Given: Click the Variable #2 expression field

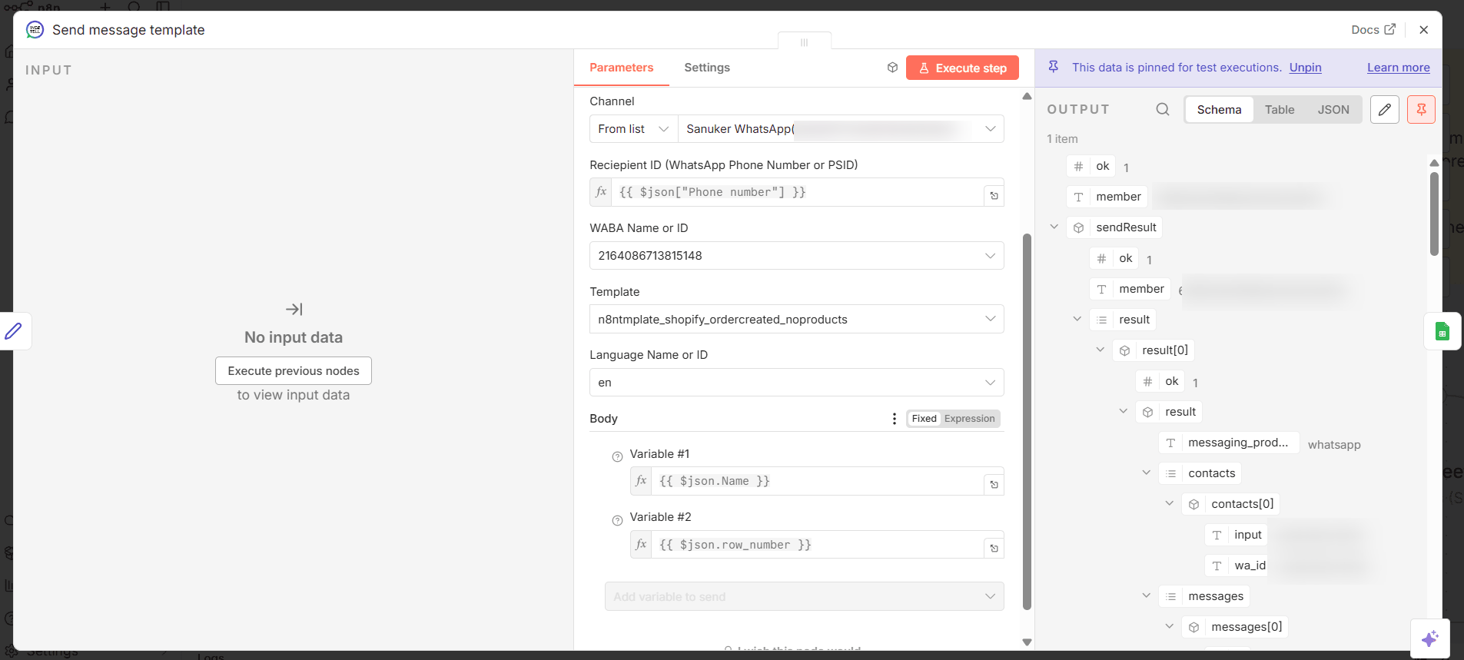Looking at the screenshot, I should click(x=815, y=545).
